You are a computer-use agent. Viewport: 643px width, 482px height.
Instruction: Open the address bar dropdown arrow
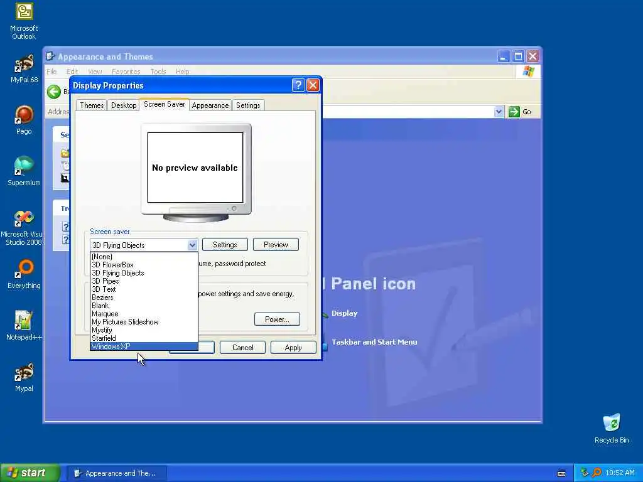tap(499, 112)
